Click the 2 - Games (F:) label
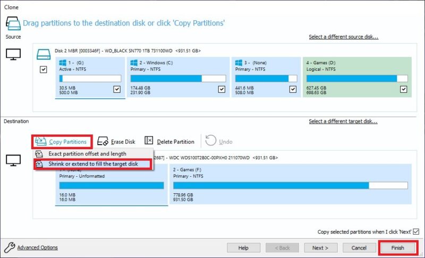This screenshot has height=258, width=425. [187, 170]
